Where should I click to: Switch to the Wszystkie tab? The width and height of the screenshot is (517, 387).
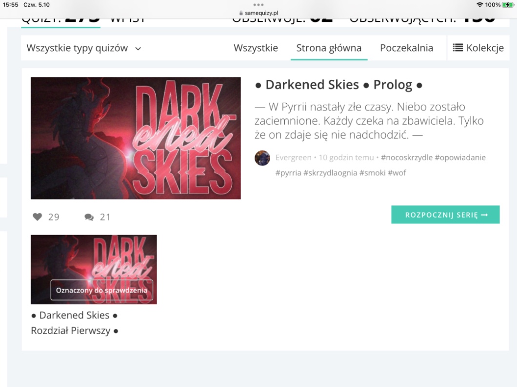256,48
